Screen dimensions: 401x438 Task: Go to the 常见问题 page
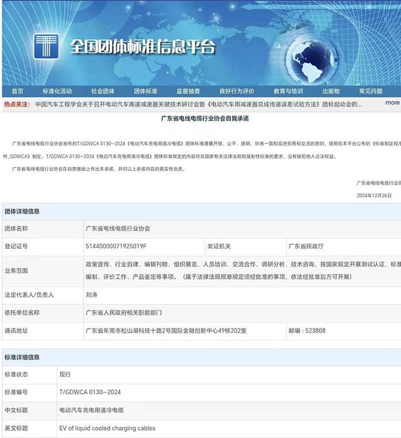[x=371, y=91]
